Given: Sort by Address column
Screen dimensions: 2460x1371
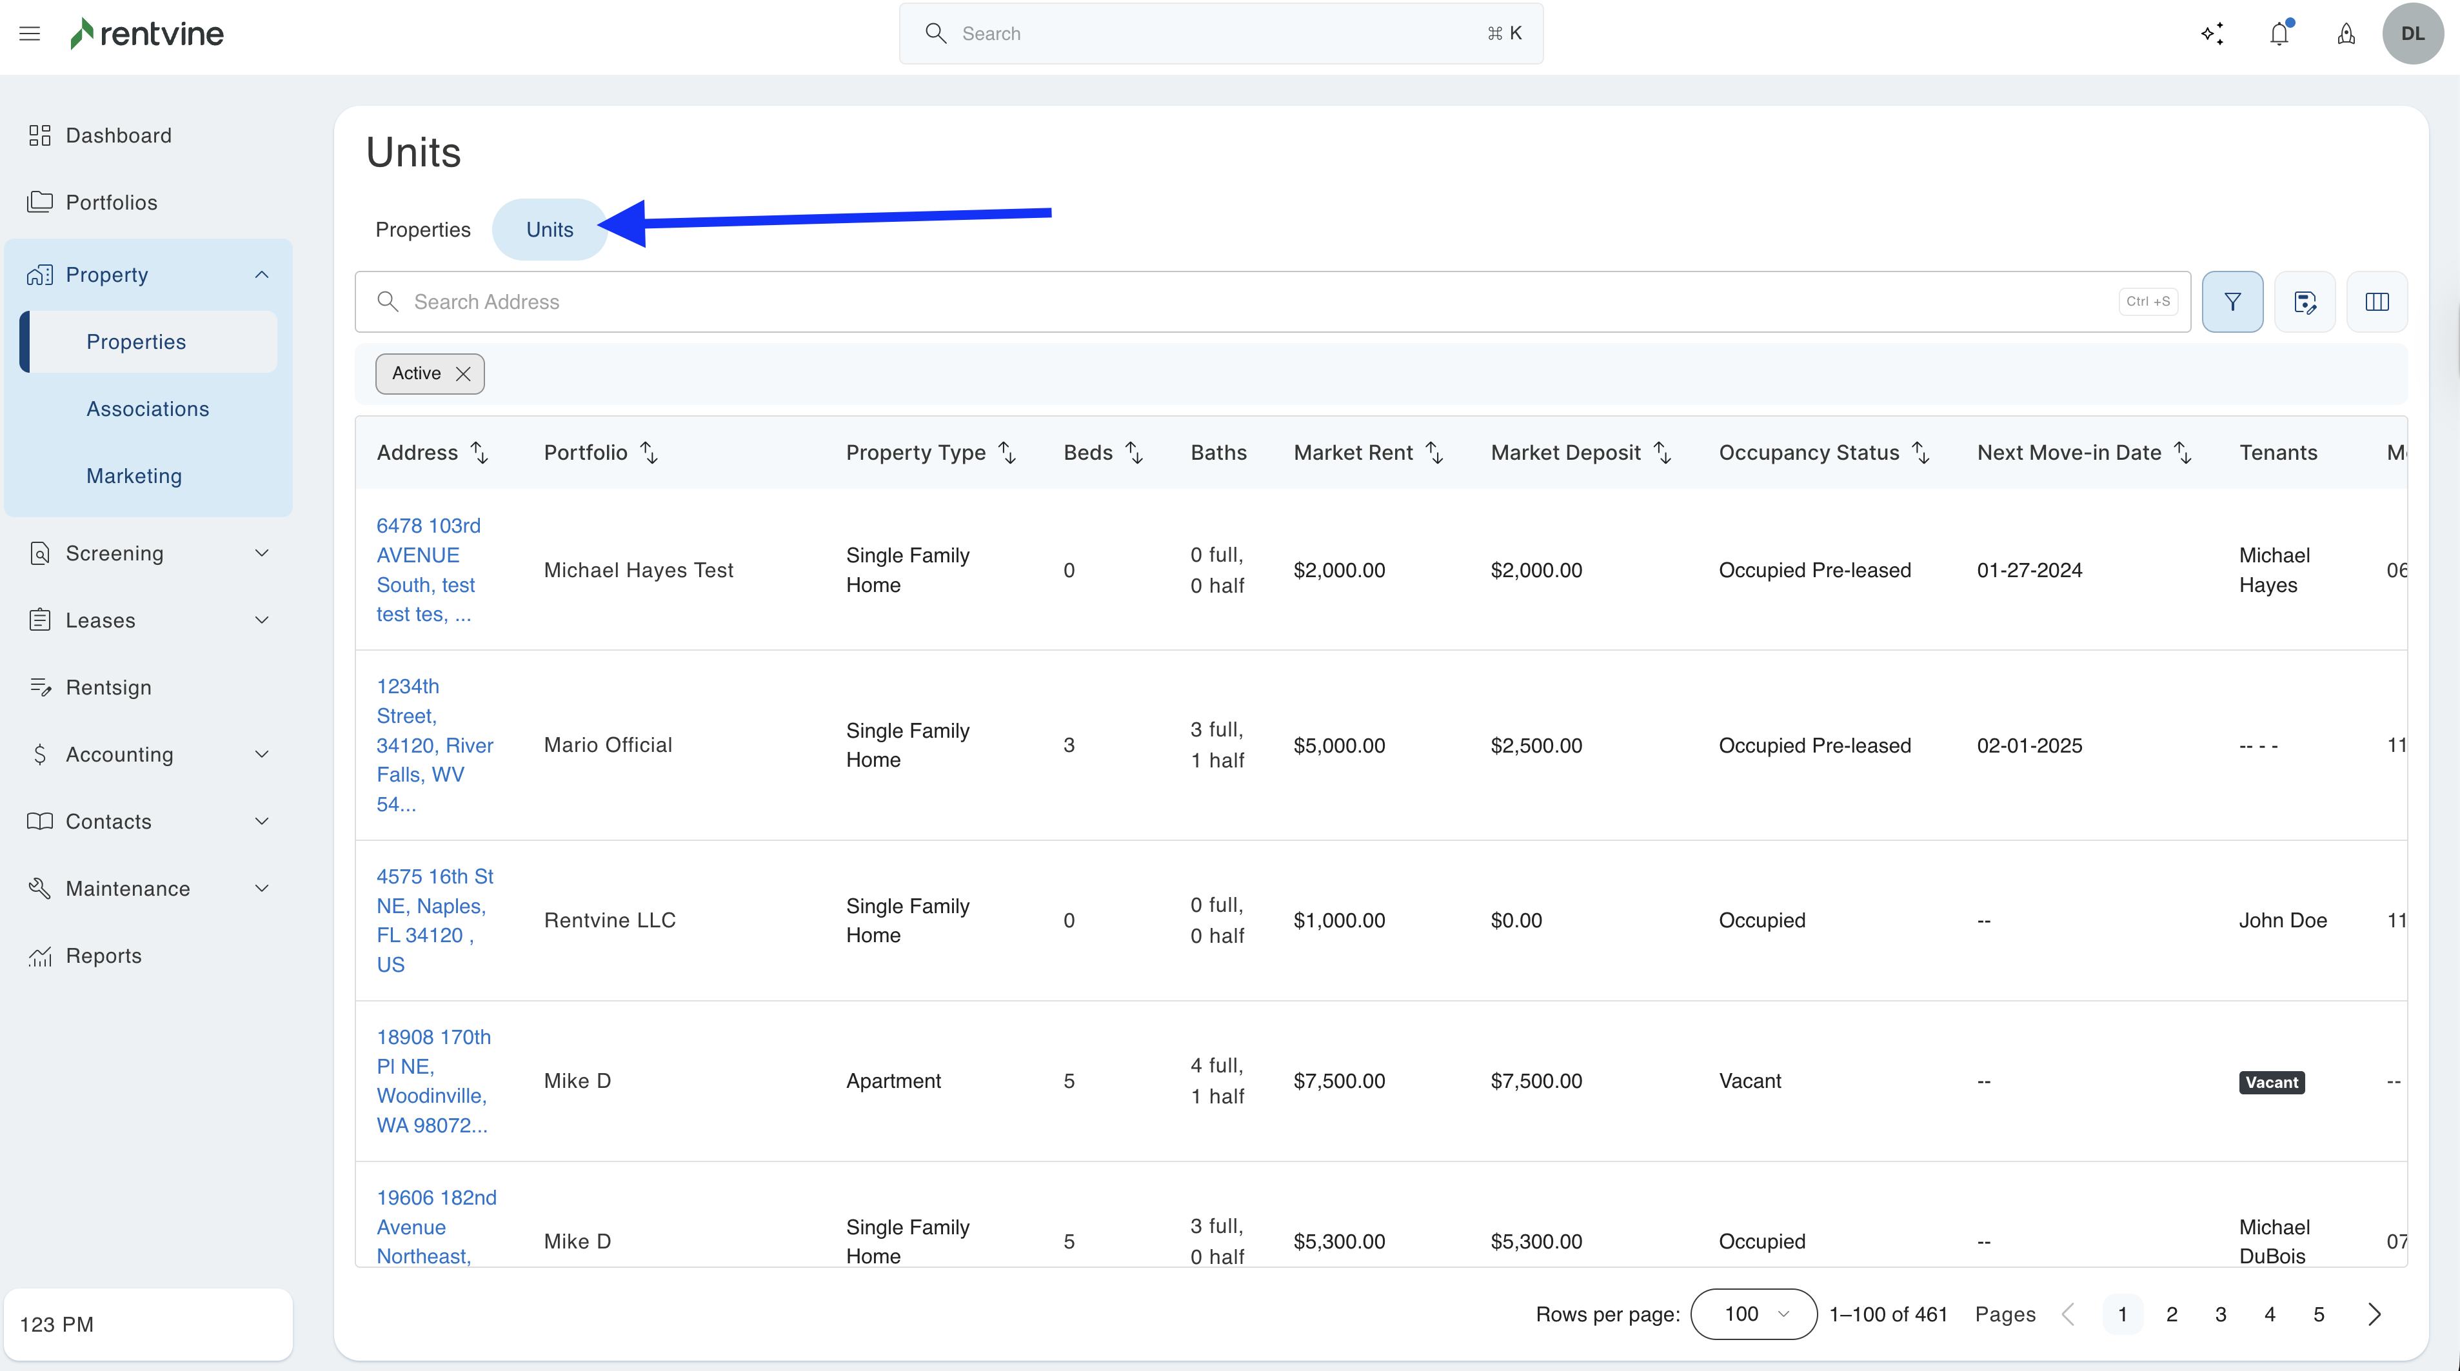Looking at the screenshot, I should (479, 453).
